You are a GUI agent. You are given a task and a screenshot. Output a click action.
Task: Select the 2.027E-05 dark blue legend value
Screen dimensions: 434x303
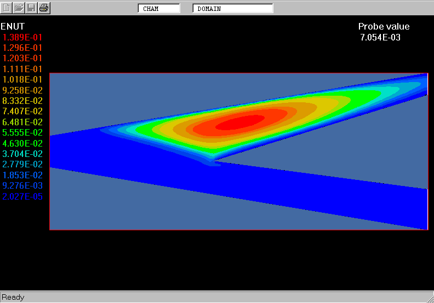click(22, 196)
